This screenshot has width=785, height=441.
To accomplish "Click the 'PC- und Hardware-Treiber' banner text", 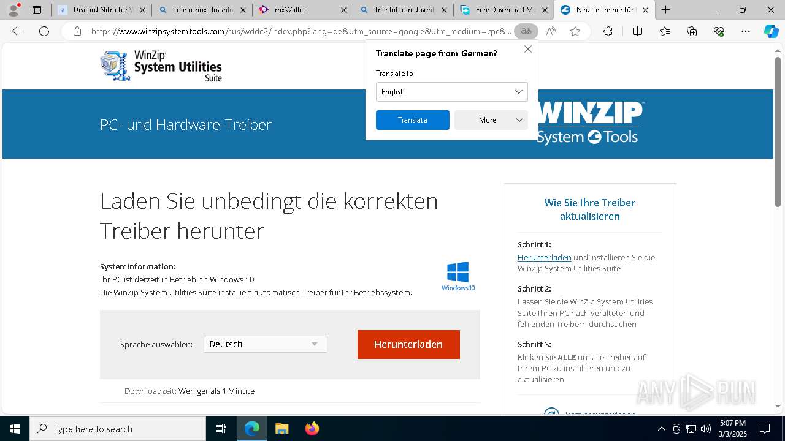I will click(186, 124).
